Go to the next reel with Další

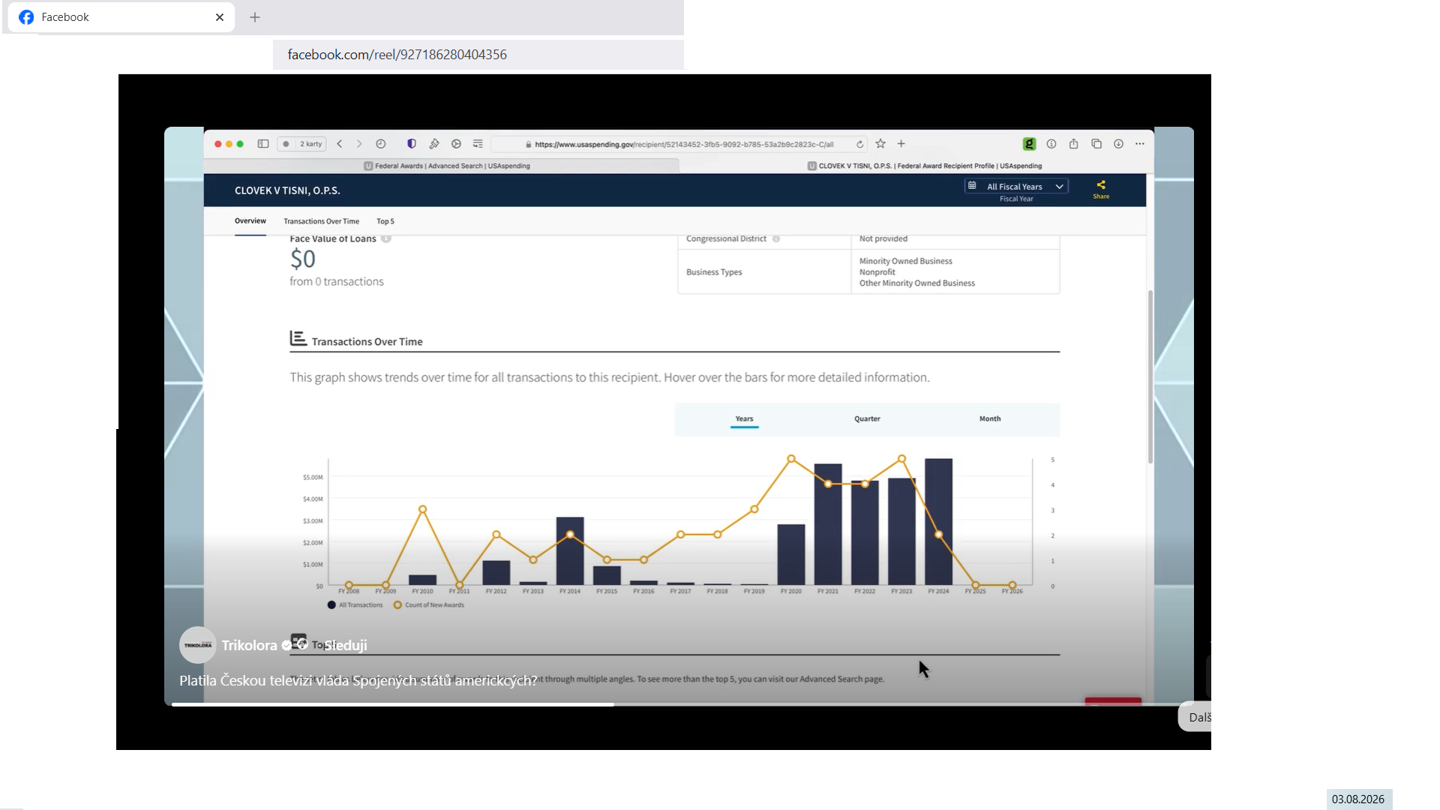[x=1196, y=717]
